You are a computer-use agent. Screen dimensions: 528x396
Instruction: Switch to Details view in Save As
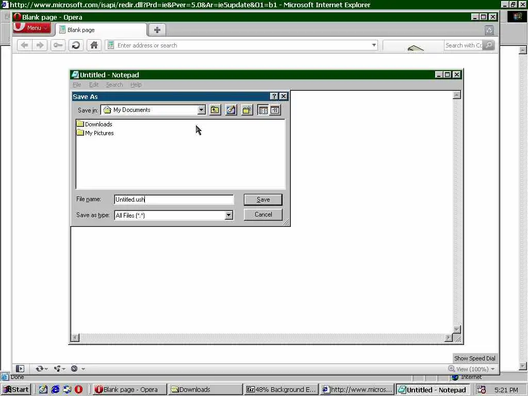coord(275,110)
